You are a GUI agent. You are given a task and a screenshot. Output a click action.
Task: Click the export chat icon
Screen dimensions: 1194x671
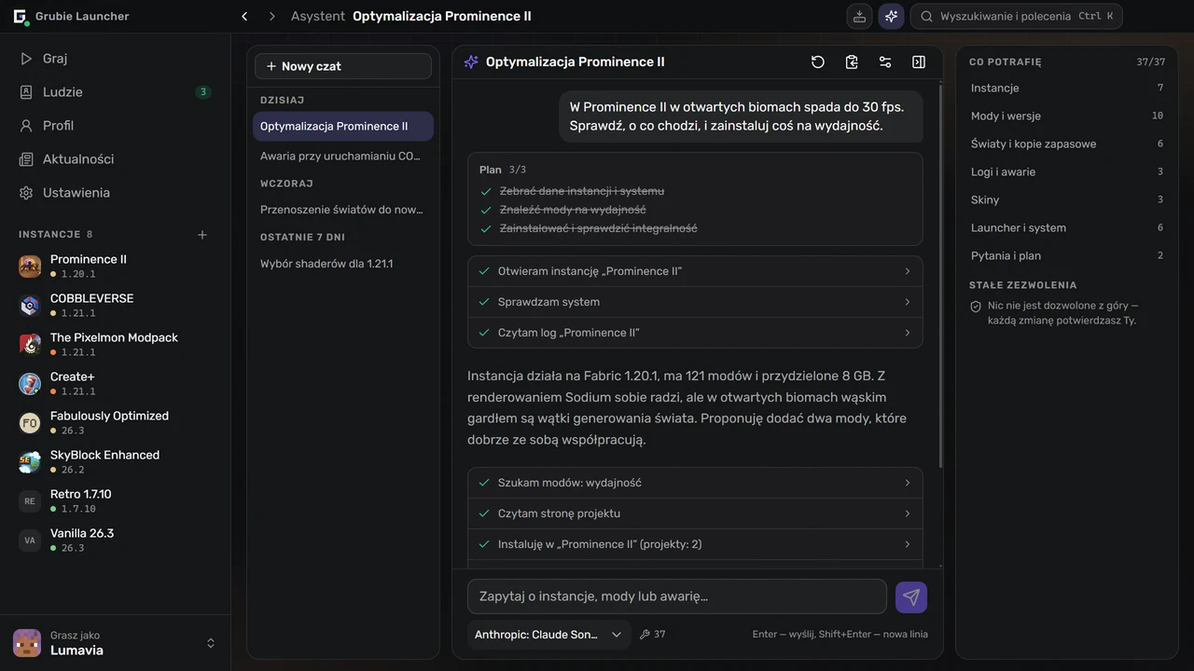click(x=852, y=62)
